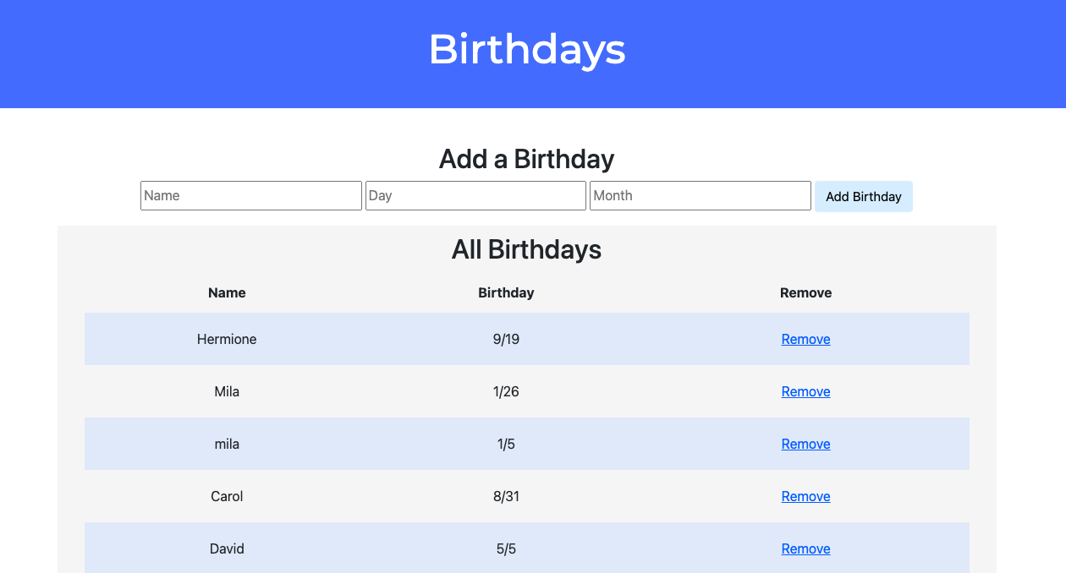Remove David's birthday entry
Viewport: 1066px width, 573px height.
(x=805, y=548)
